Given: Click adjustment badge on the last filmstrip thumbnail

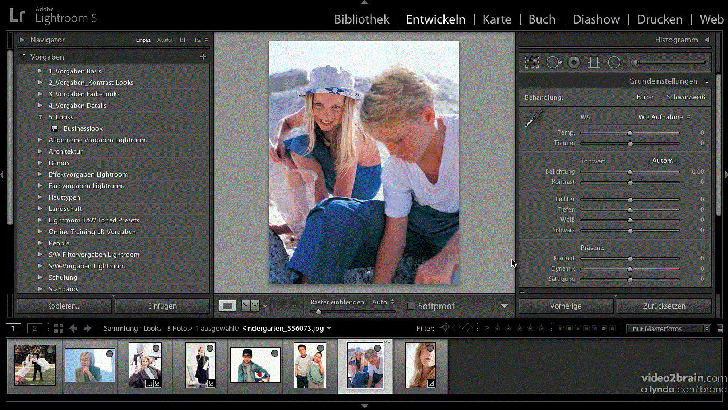Looking at the screenshot, I should tap(431, 383).
